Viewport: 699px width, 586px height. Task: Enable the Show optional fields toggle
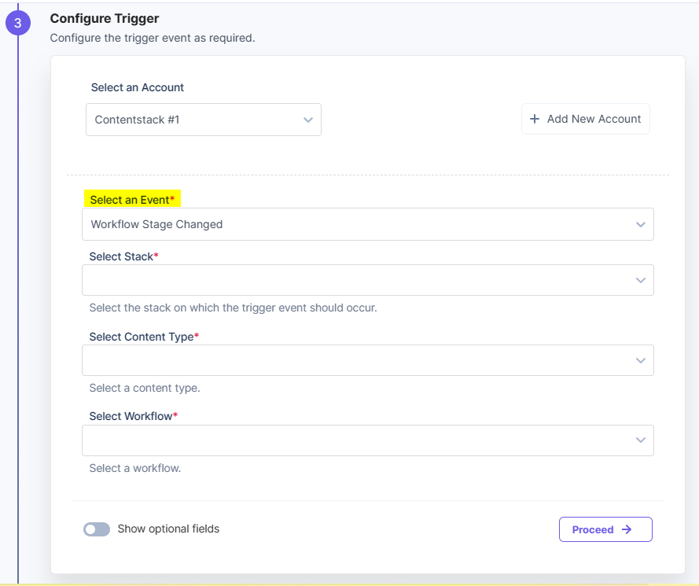[x=97, y=529]
